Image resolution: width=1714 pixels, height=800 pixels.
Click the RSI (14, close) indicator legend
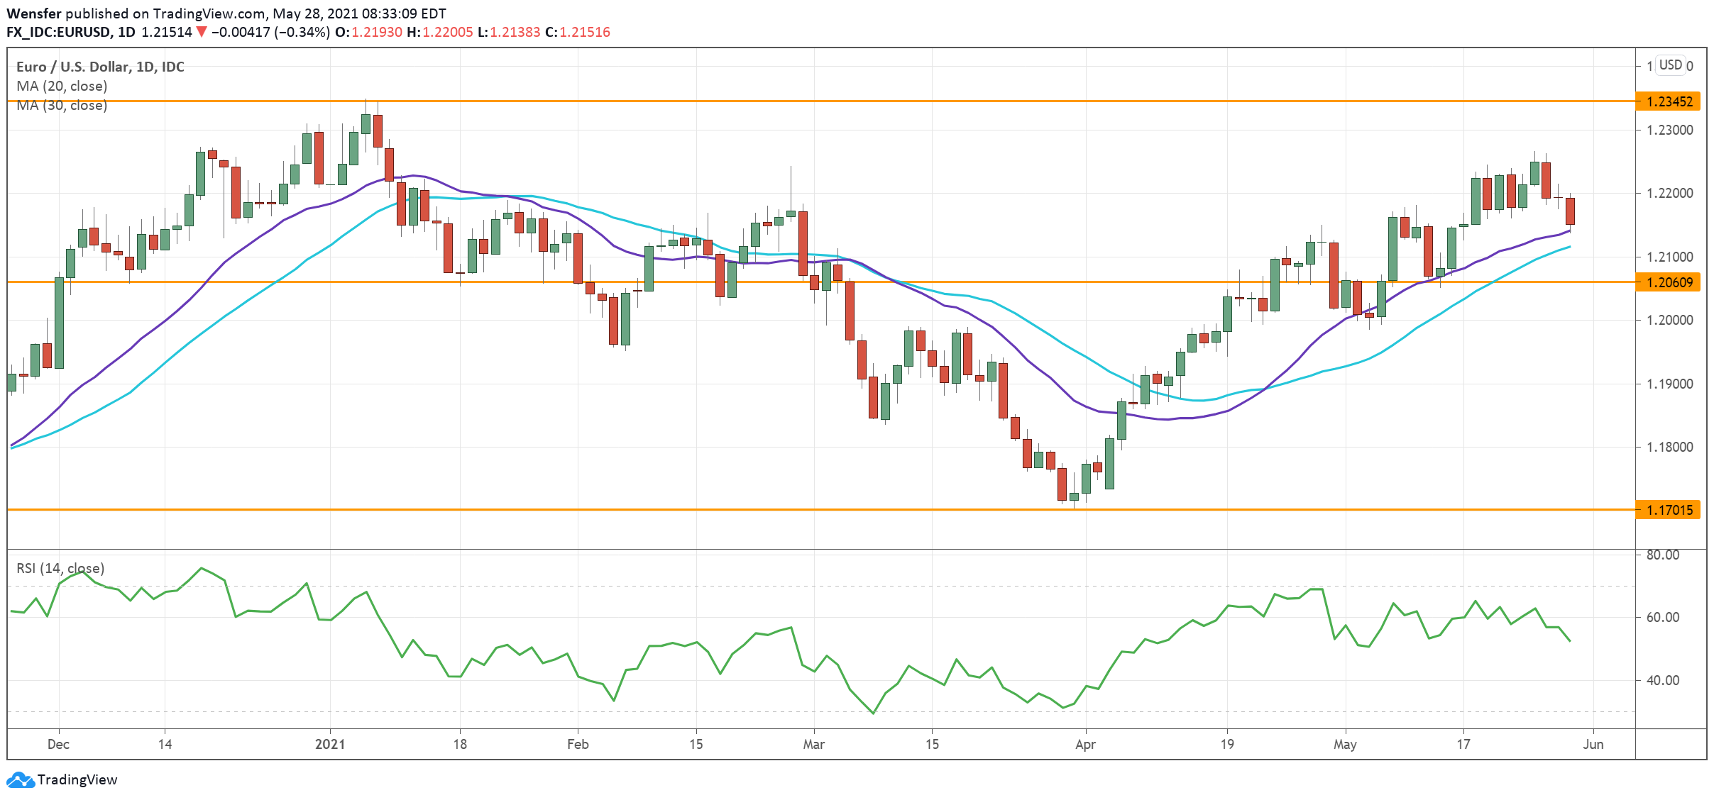(60, 568)
